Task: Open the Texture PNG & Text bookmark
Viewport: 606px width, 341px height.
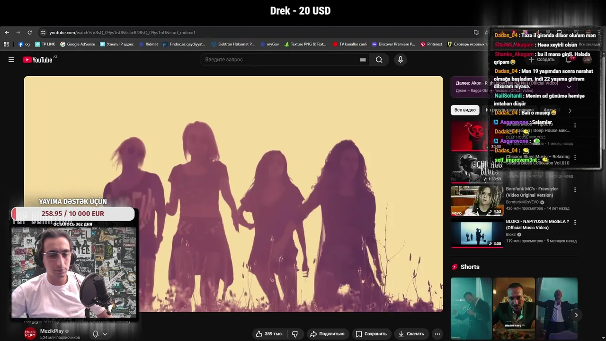Action: coord(305,44)
